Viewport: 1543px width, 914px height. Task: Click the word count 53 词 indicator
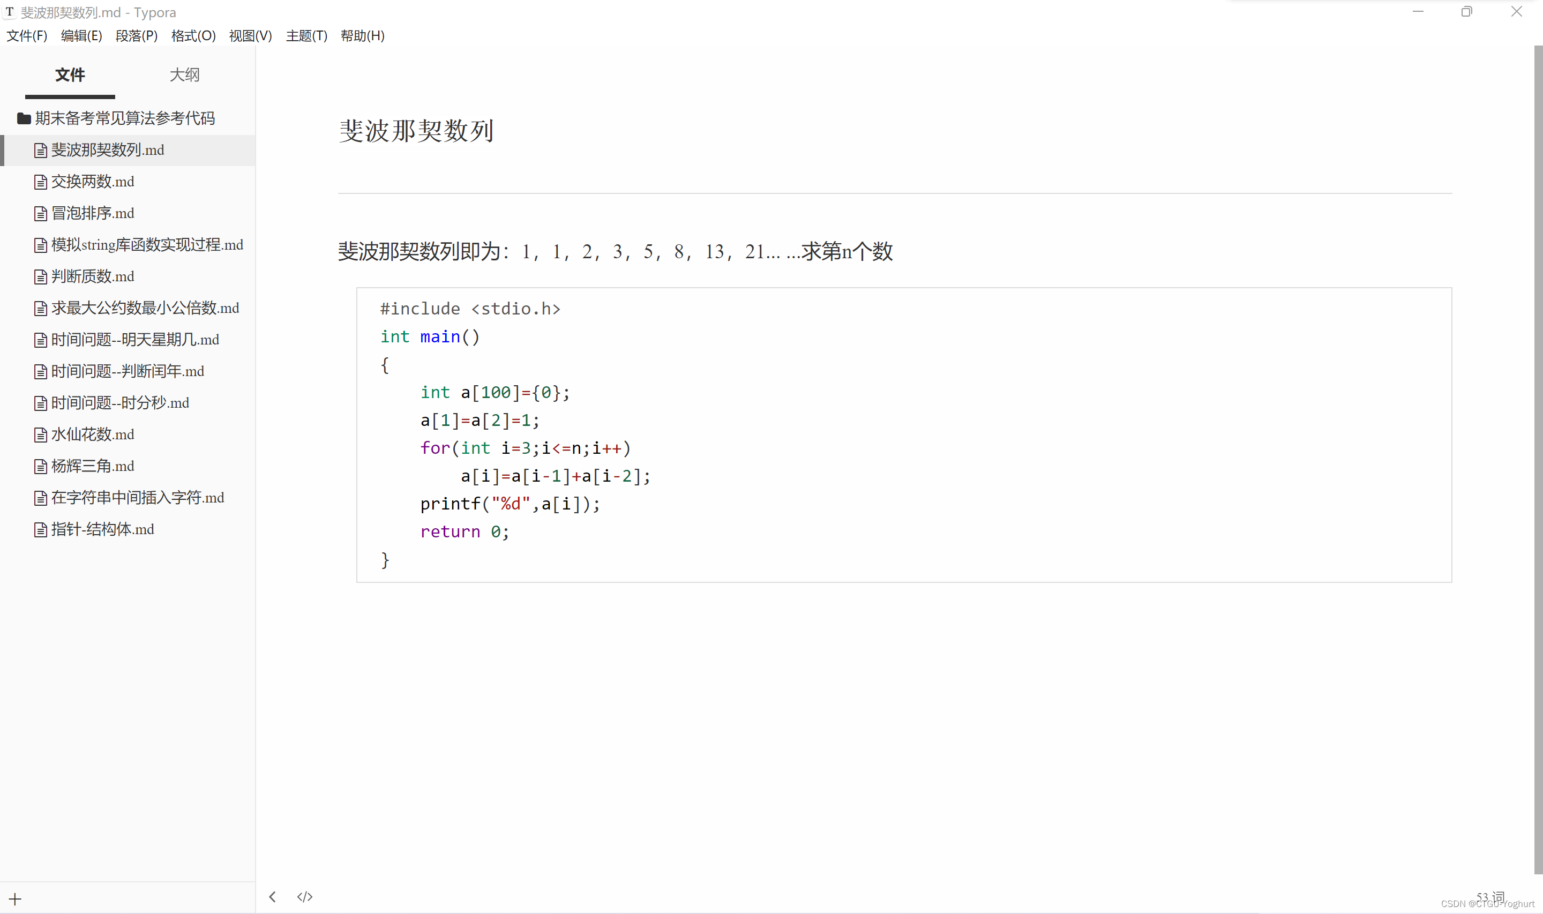coord(1489,897)
